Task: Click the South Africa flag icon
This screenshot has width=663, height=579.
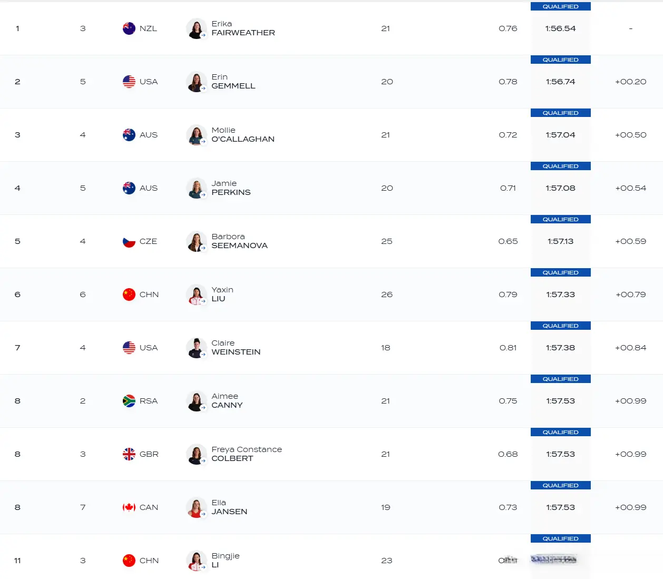Action: click(129, 401)
